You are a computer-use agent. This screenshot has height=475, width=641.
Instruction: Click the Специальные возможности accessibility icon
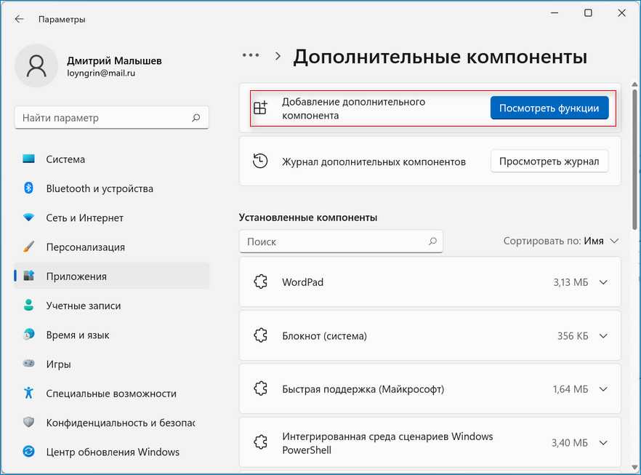[x=29, y=393]
